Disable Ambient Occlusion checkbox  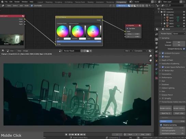[x=163, y=53]
